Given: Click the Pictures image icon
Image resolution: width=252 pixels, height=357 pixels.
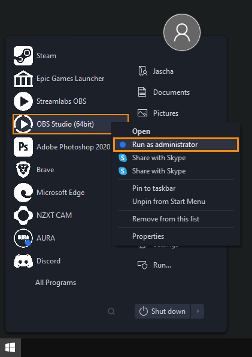Looking at the screenshot, I should click(x=142, y=113).
